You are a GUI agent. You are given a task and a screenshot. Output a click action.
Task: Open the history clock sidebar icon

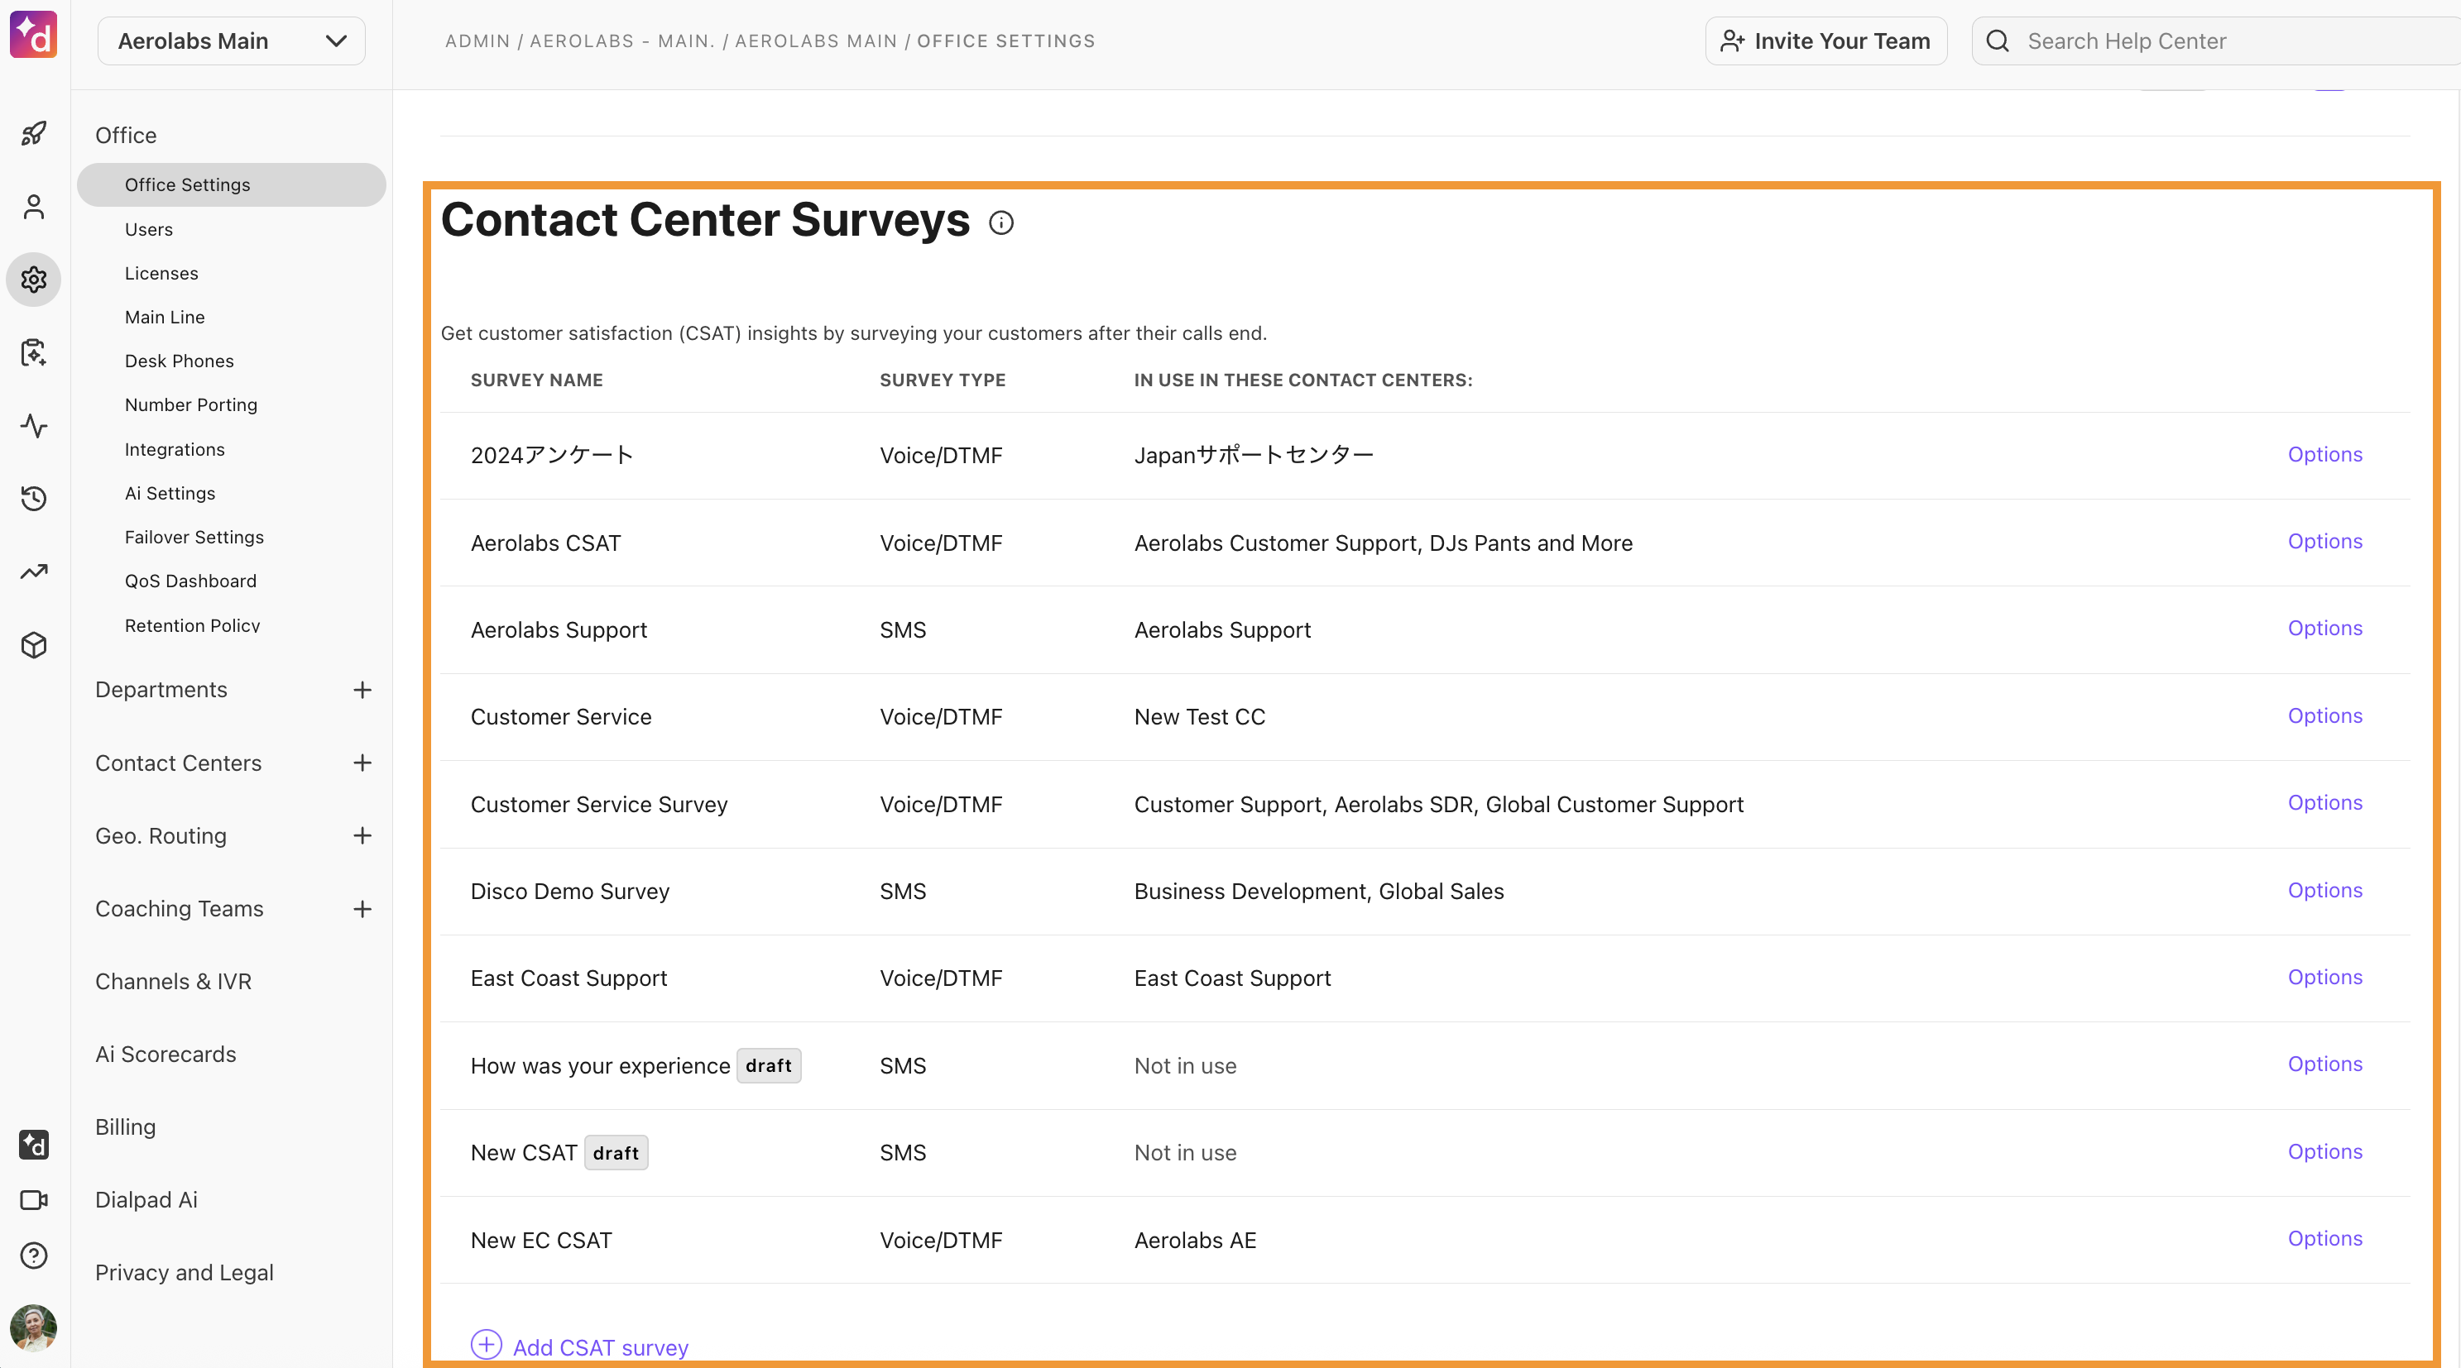point(33,499)
